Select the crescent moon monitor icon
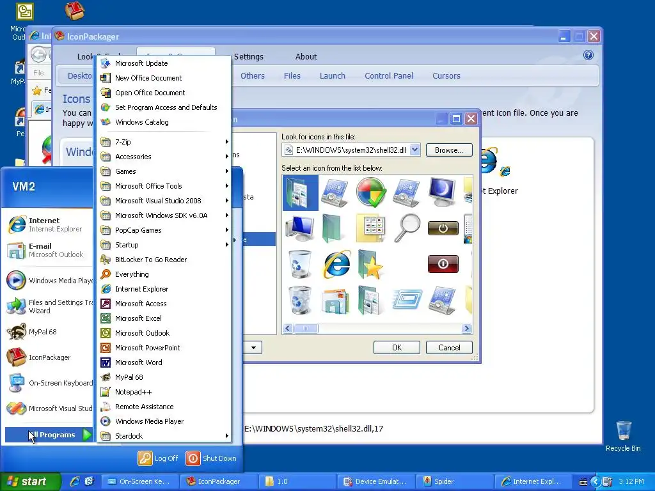 pyautogui.click(x=441, y=192)
